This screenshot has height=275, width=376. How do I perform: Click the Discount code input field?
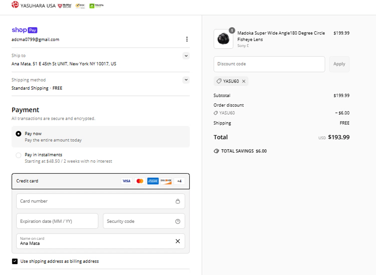[269, 64]
